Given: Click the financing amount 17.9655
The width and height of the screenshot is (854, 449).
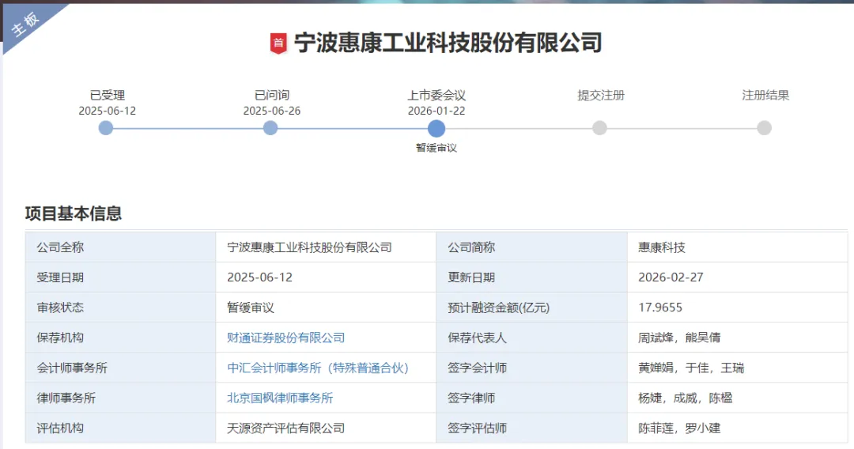Looking at the screenshot, I should point(660,308).
